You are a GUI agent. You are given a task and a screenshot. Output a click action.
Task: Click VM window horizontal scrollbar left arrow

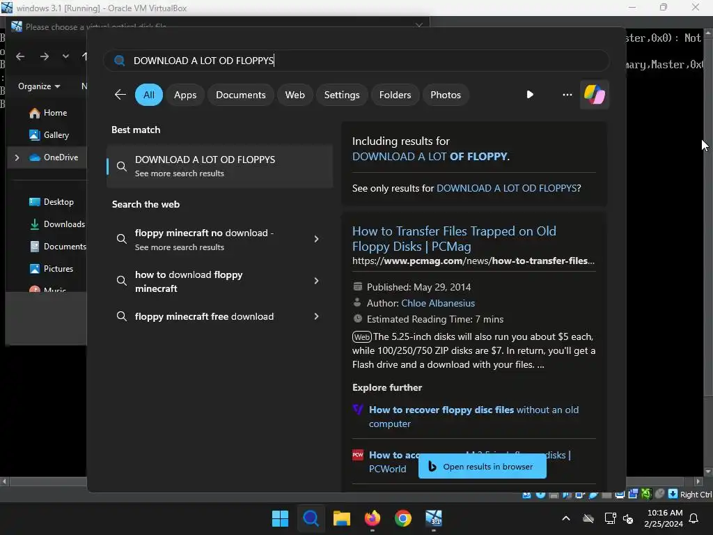pyautogui.click(x=4, y=481)
